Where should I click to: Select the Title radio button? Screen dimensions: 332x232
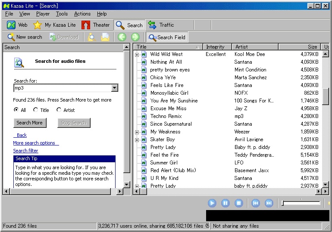(x=35, y=110)
